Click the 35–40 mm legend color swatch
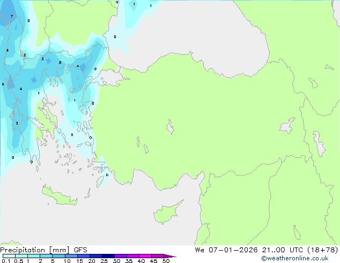This screenshot has height=263, width=340. click(133, 256)
